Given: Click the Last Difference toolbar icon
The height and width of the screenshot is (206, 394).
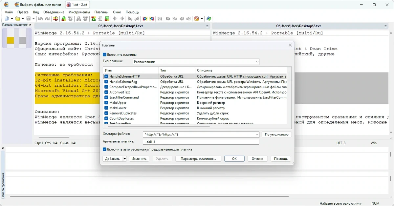Looking at the screenshot, I should pyautogui.click(x=107, y=19).
